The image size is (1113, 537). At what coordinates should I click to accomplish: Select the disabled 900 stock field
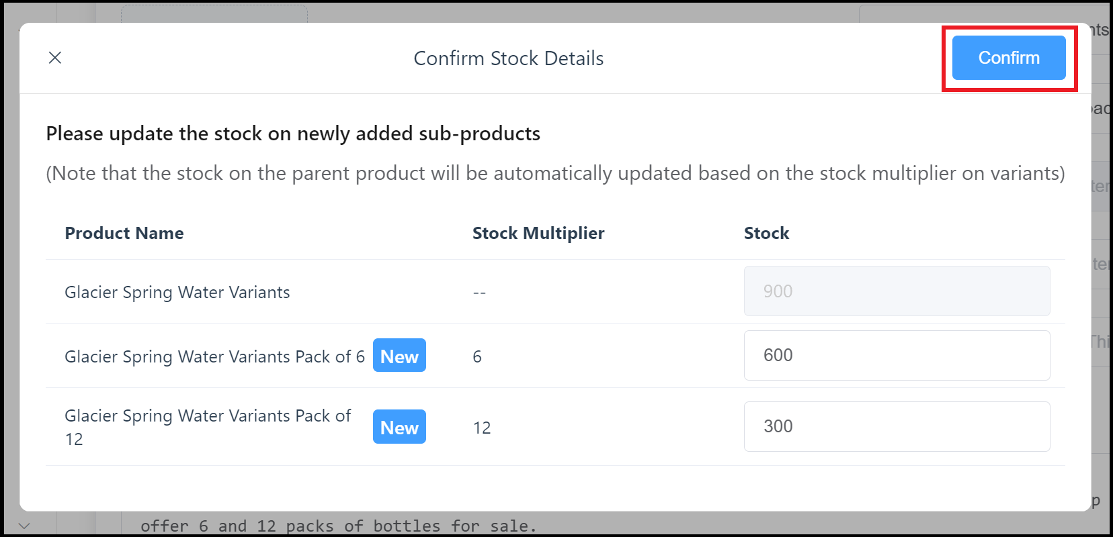[x=897, y=291]
